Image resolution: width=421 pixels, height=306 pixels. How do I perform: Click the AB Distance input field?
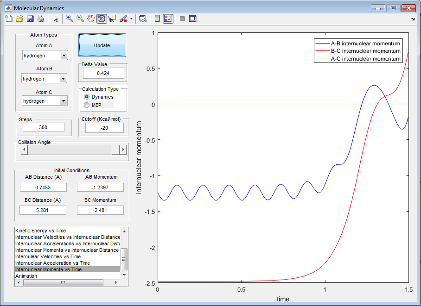point(43,187)
